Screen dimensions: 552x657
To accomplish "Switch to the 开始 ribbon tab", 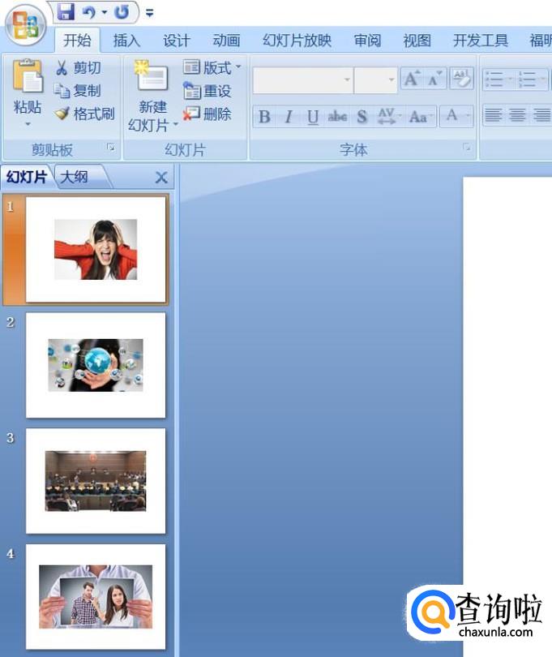I will pyautogui.click(x=77, y=41).
